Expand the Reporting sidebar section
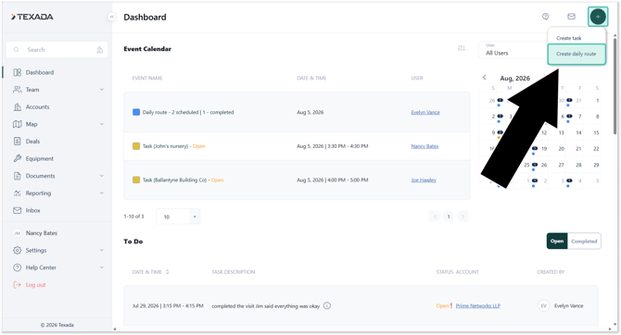The height and width of the screenshot is (335, 621). tap(102, 193)
